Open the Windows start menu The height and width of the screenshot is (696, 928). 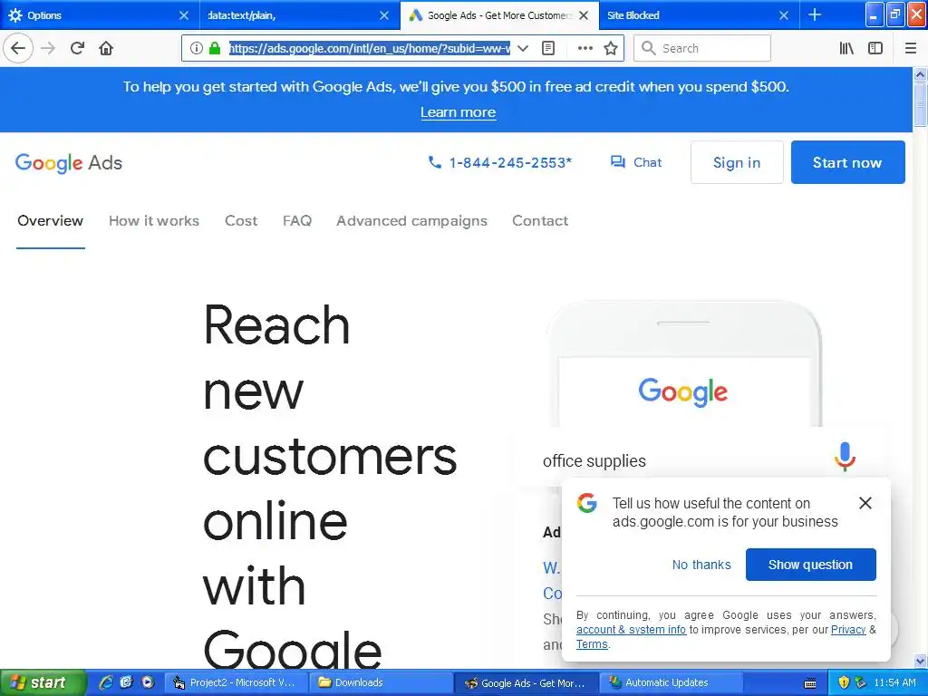pos(42,682)
